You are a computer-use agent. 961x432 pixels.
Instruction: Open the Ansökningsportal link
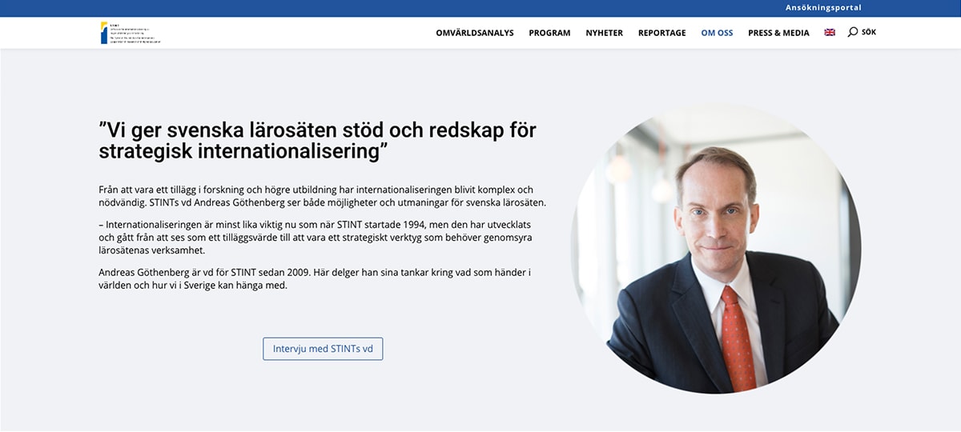pos(823,8)
